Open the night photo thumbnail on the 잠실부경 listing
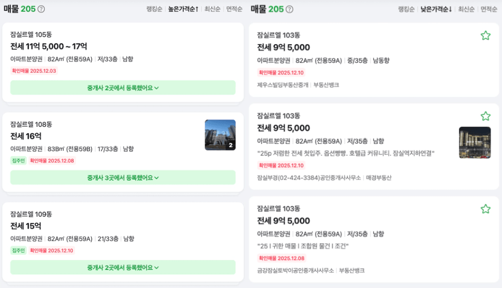 (x=474, y=143)
